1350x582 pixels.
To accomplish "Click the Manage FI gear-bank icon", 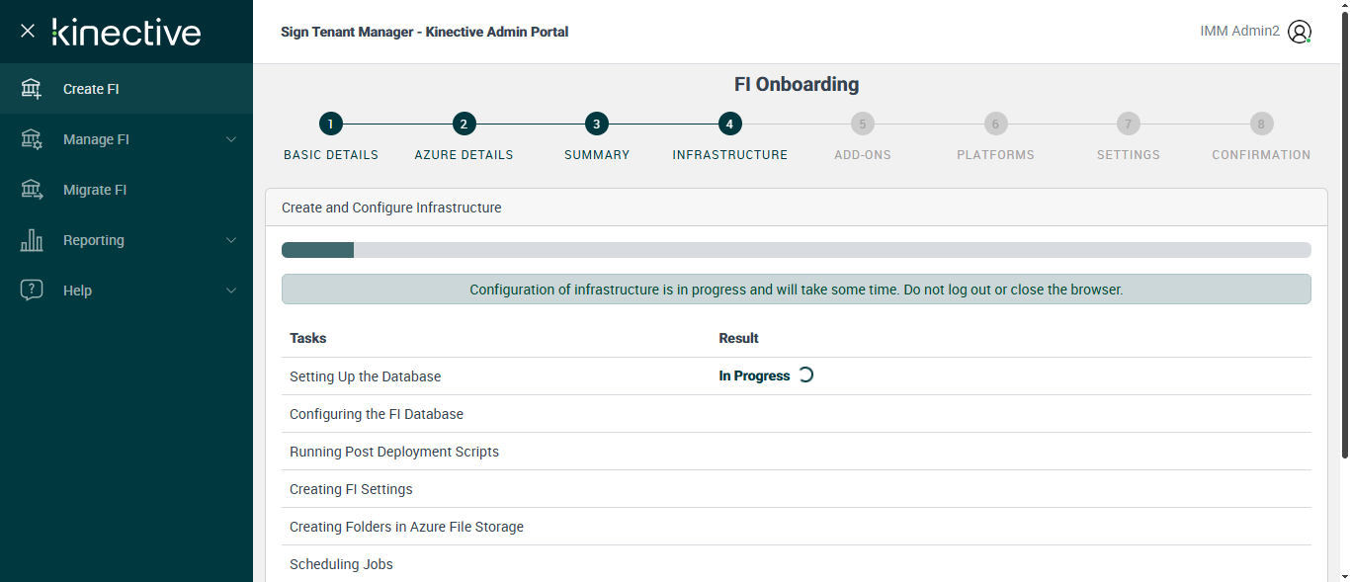I will coord(32,139).
